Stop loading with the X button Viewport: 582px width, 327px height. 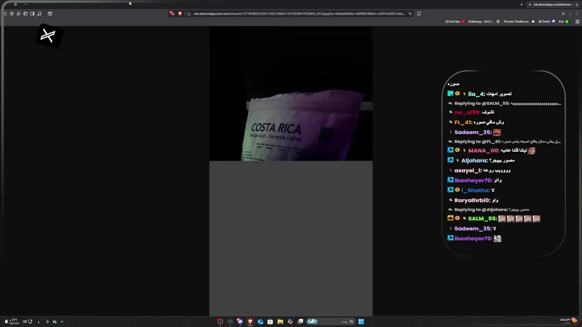[563, 14]
